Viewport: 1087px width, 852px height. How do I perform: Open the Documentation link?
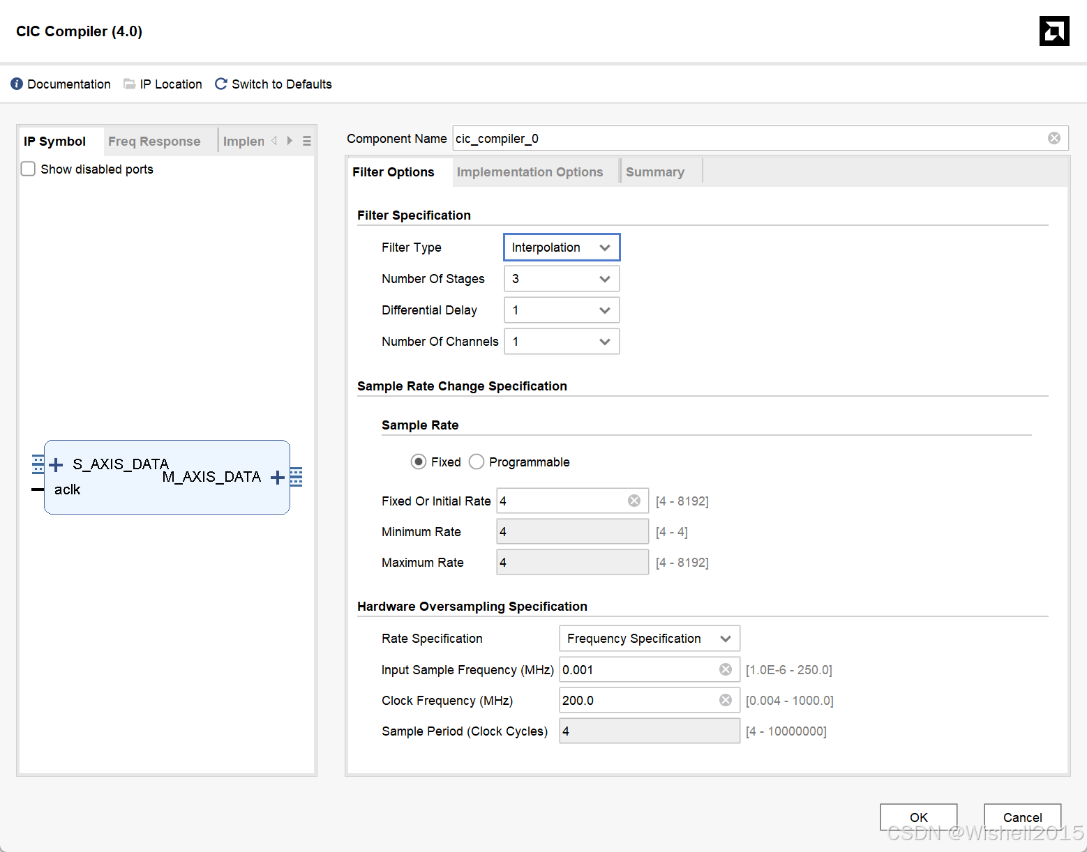click(69, 84)
